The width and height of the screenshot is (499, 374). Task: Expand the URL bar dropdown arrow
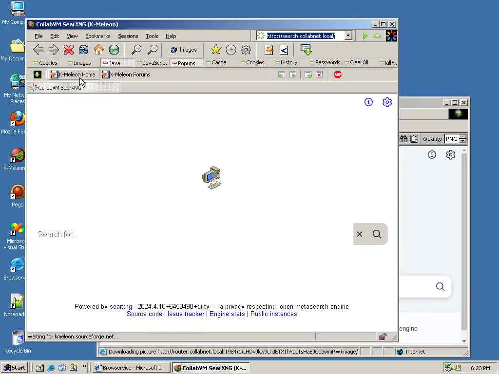pos(348,36)
